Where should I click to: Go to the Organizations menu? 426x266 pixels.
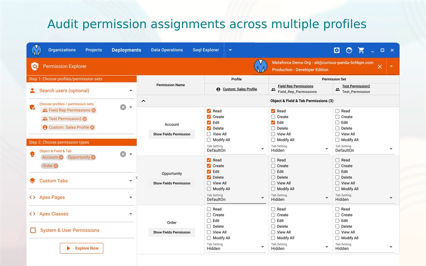coord(62,50)
